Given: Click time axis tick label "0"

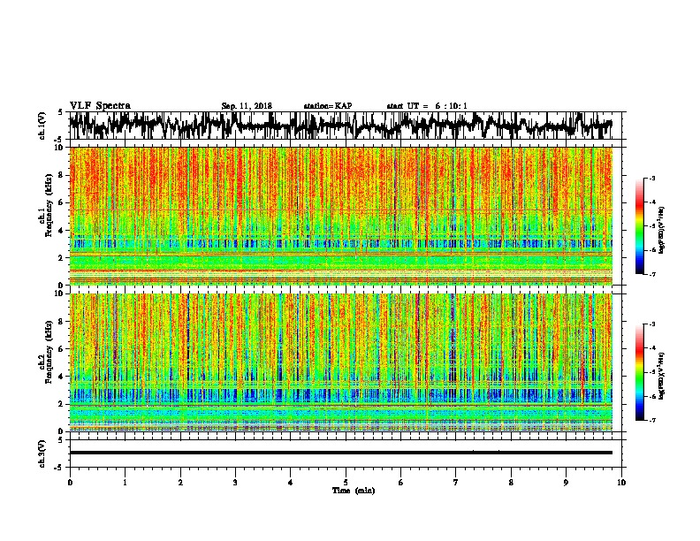Looking at the screenshot, I should 70,483.
